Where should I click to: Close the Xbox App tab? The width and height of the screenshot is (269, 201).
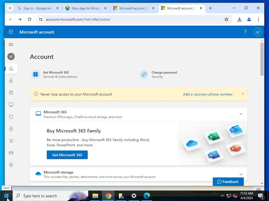105,8
